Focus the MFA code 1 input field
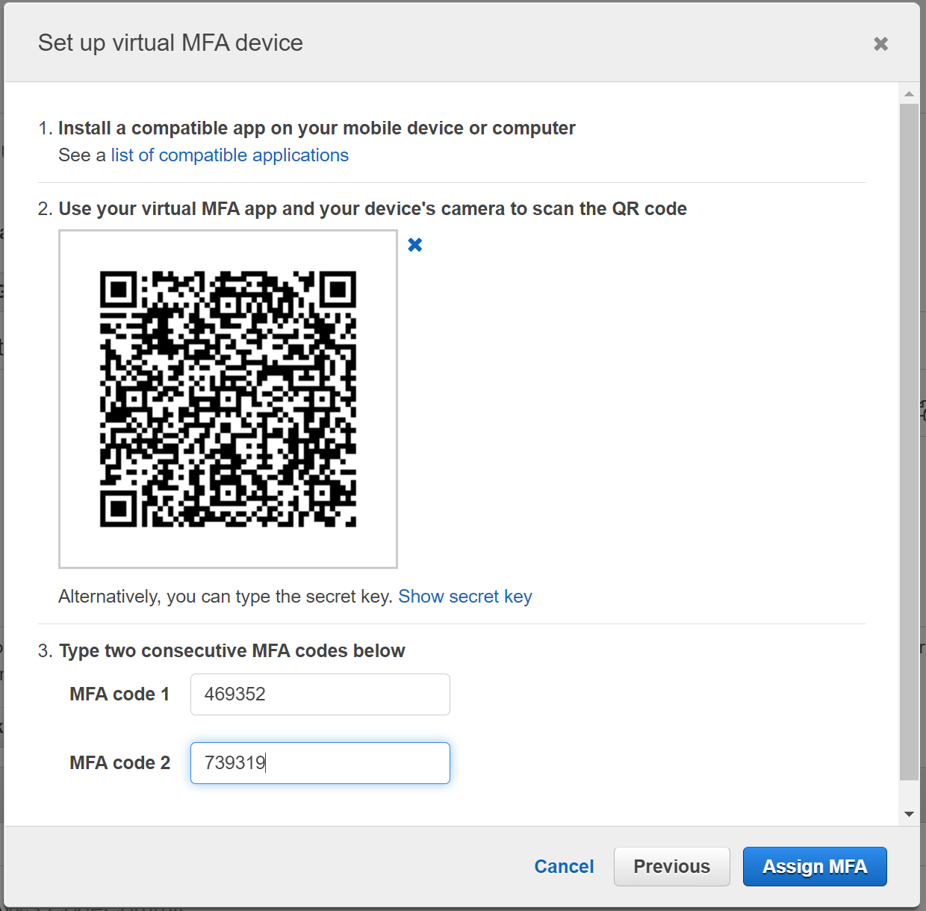This screenshot has height=911, width=926. click(x=320, y=694)
